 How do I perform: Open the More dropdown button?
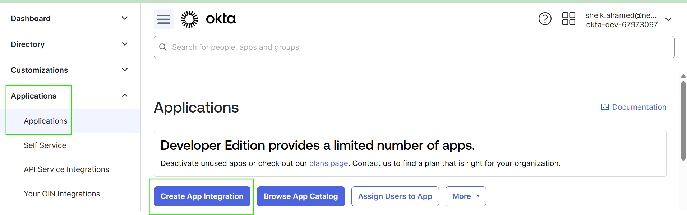tap(466, 196)
